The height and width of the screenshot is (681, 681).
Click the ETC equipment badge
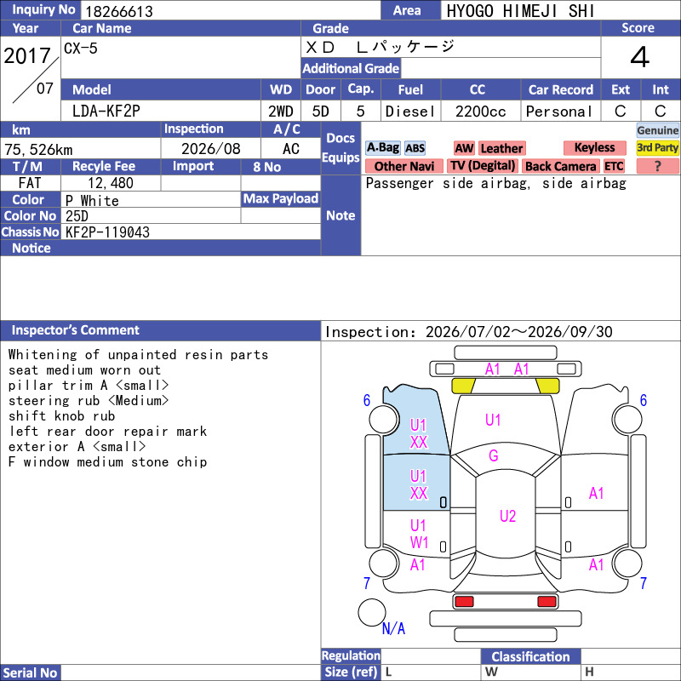(x=614, y=166)
